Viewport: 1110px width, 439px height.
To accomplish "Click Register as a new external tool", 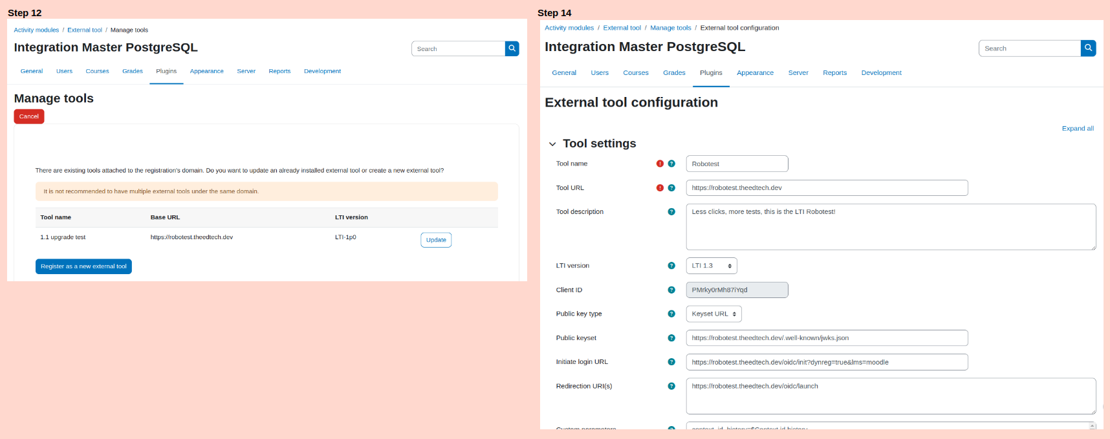I will click(x=83, y=266).
